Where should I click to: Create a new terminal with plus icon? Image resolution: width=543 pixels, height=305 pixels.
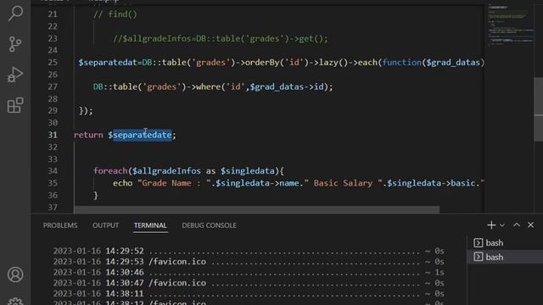(x=491, y=225)
